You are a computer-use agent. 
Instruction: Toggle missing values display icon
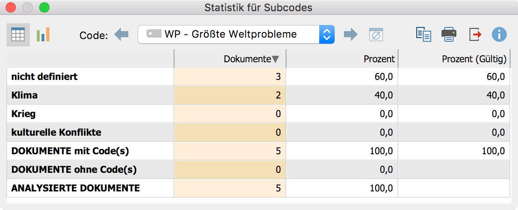point(376,34)
